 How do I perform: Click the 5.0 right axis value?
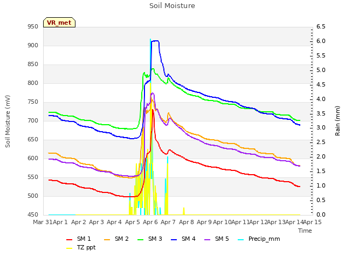(x=321, y=70)
